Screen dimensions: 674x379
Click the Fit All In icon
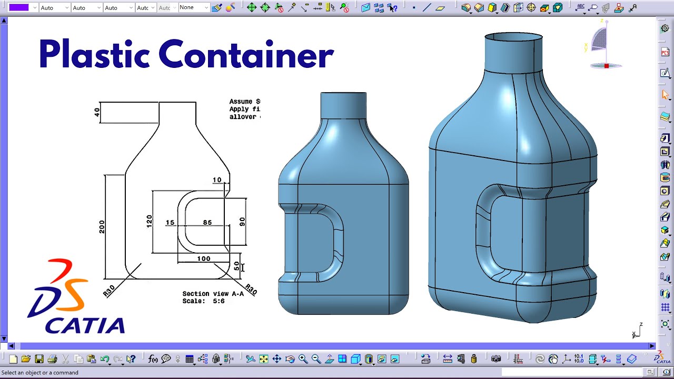coord(264,359)
